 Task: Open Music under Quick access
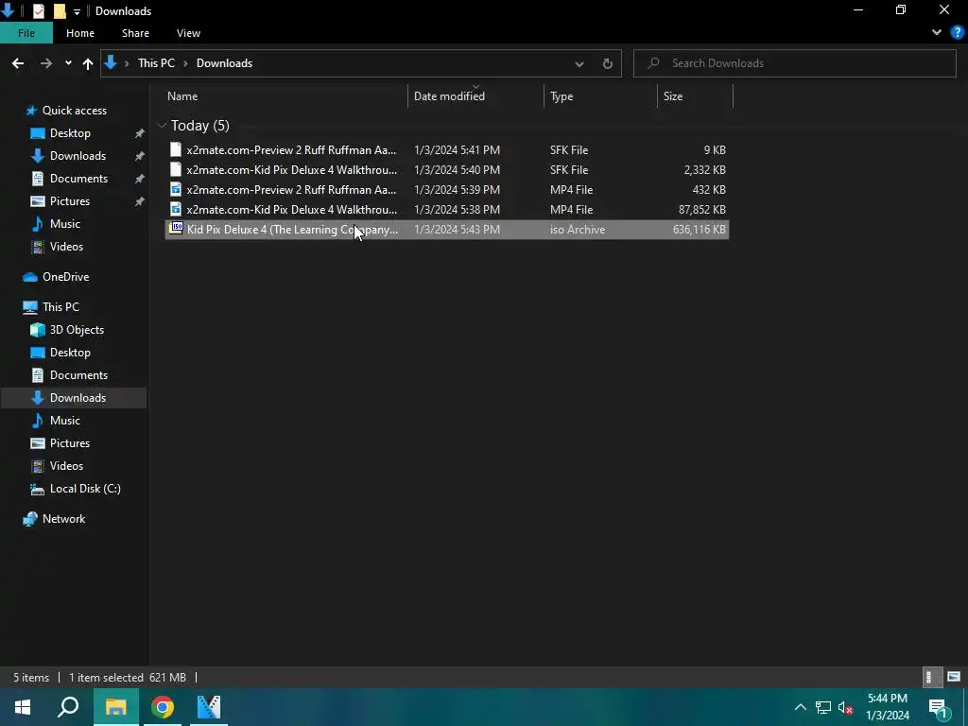pyautogui.click(x=64, y=224)
